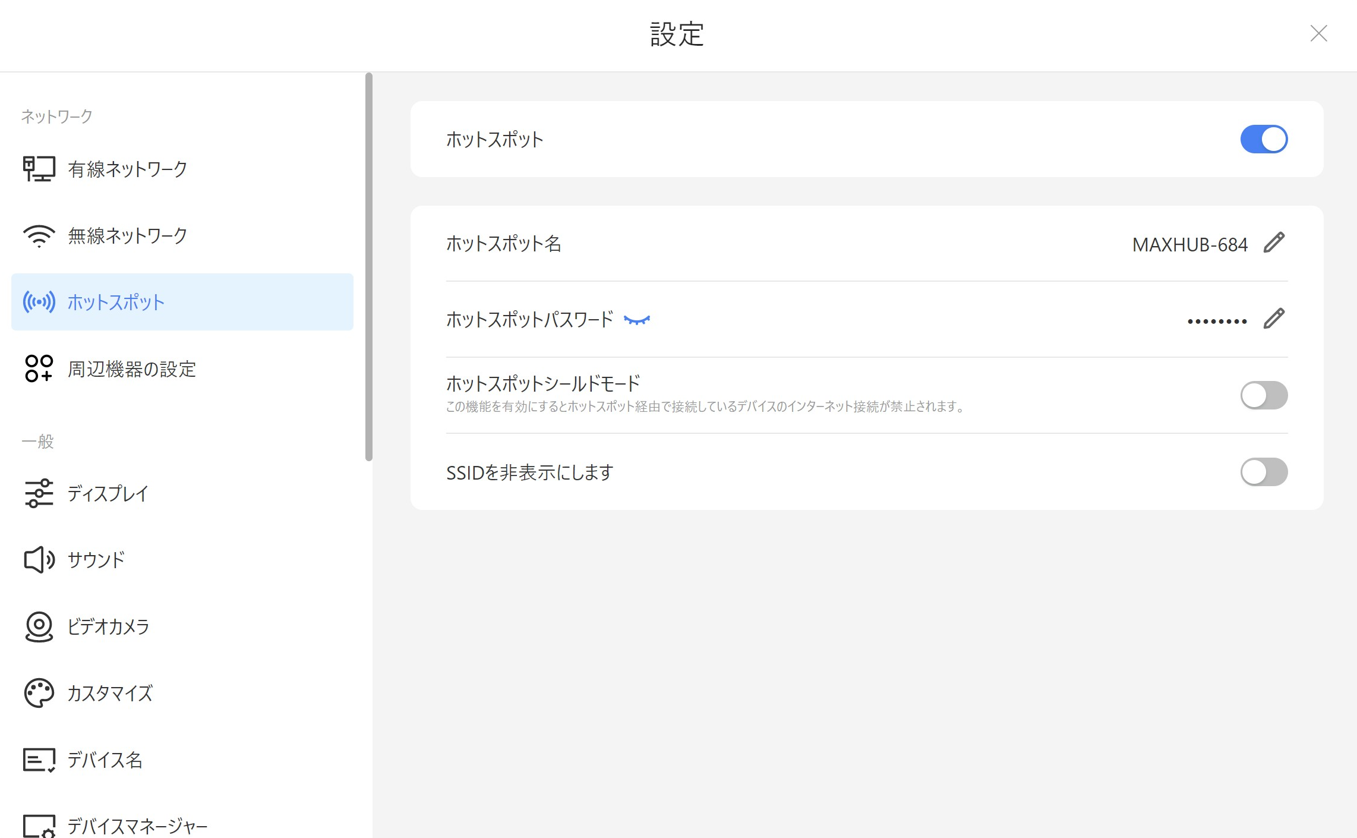
Task: Click the masked password dots field
Action: tap(1217, 321)
